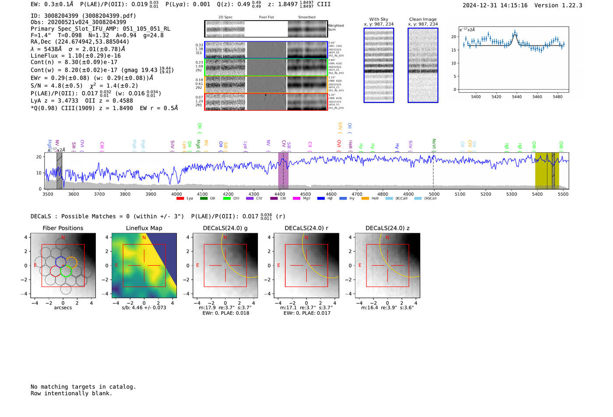This screenshot has height=417, width=613.
Task: Click the '2024-12-31 14:15:16' timestamp
Action: pyautogui.click(x=495, y=6)
